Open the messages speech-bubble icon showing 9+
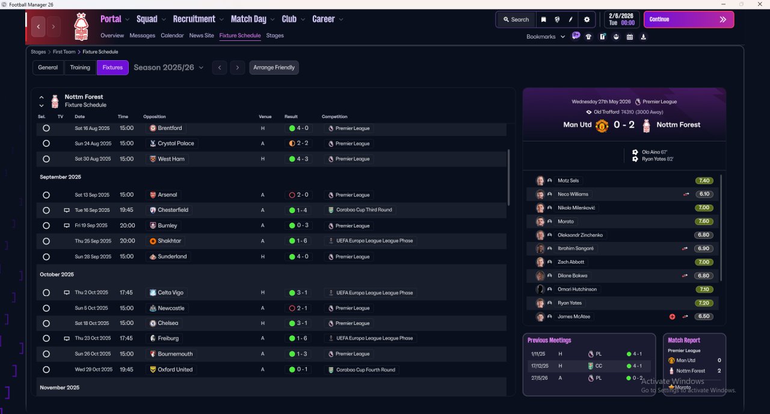The height and width of the screenshot is (414, 770). tap(576, 36)
